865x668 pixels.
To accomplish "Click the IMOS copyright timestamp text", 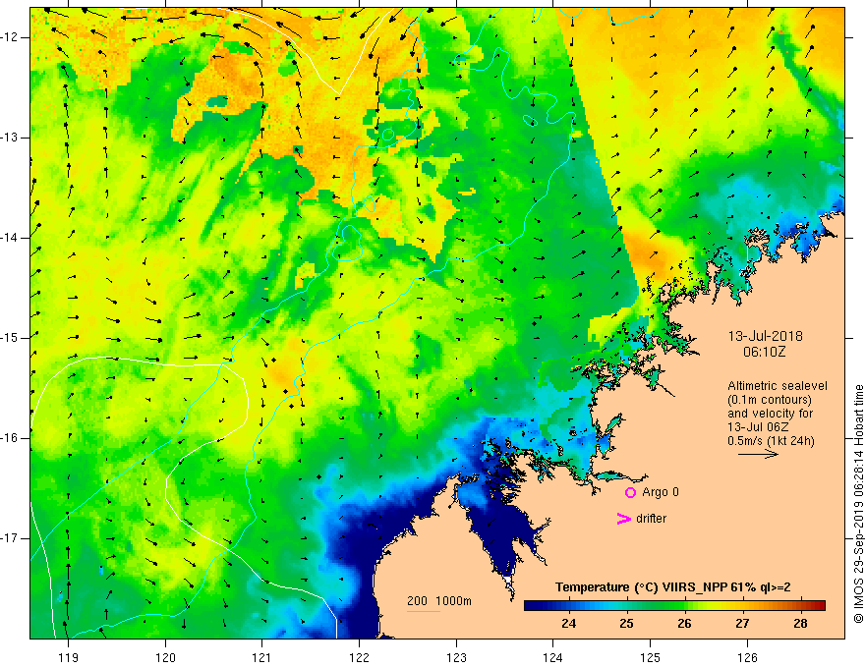I will (x=858, y=504).
